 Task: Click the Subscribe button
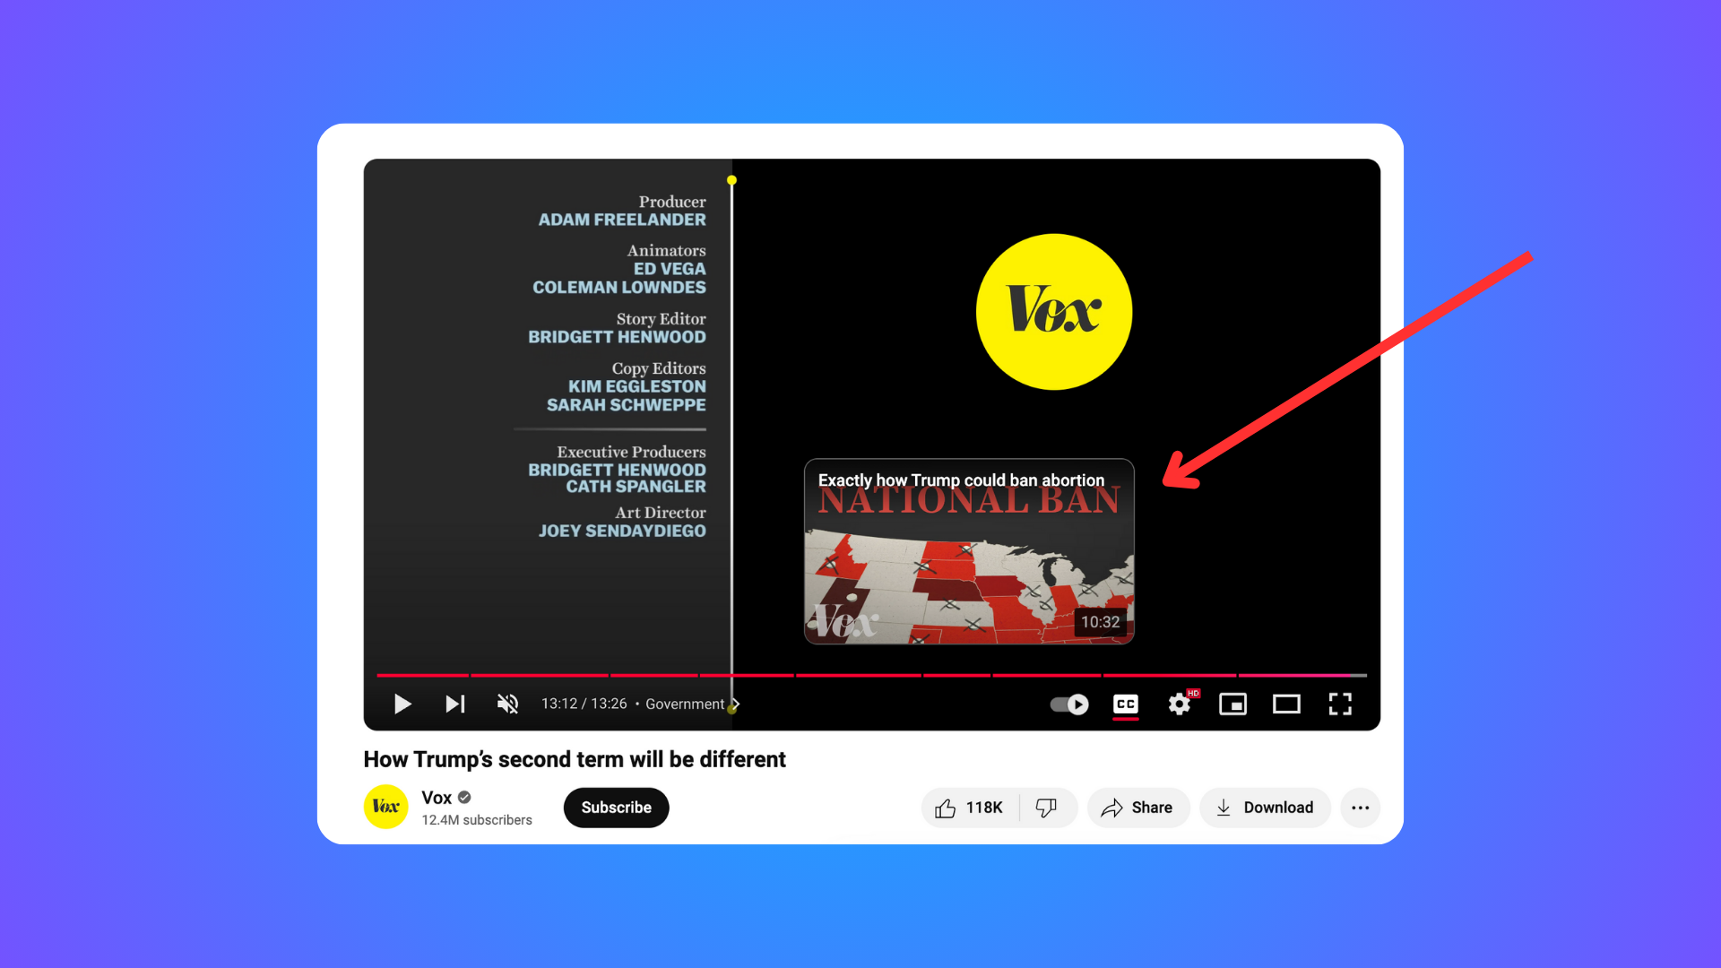(616, 806)
